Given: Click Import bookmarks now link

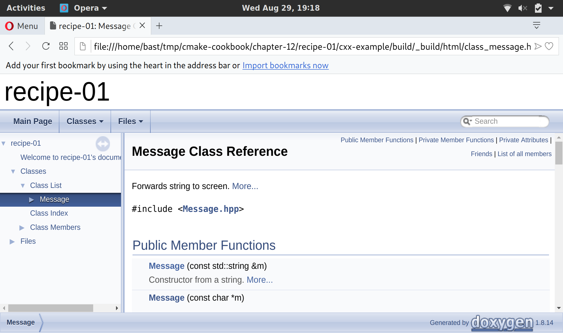Looking at the screenshot, I should point(285,65).
